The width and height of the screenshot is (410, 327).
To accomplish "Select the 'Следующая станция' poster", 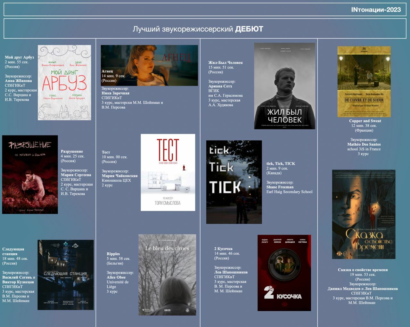I will tap(66, 275).
